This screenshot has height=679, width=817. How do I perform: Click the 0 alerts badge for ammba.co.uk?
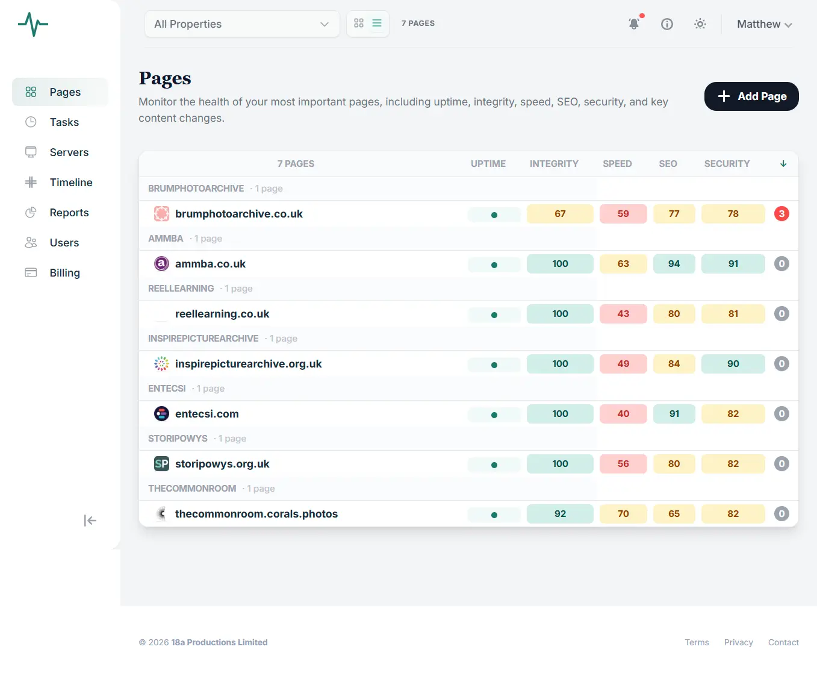[x=781, y=263]
